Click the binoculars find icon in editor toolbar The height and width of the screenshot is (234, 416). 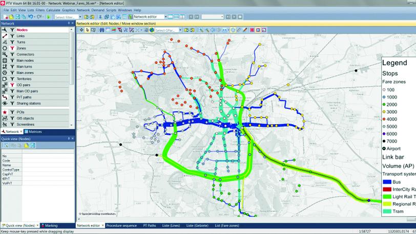[101, 30]
